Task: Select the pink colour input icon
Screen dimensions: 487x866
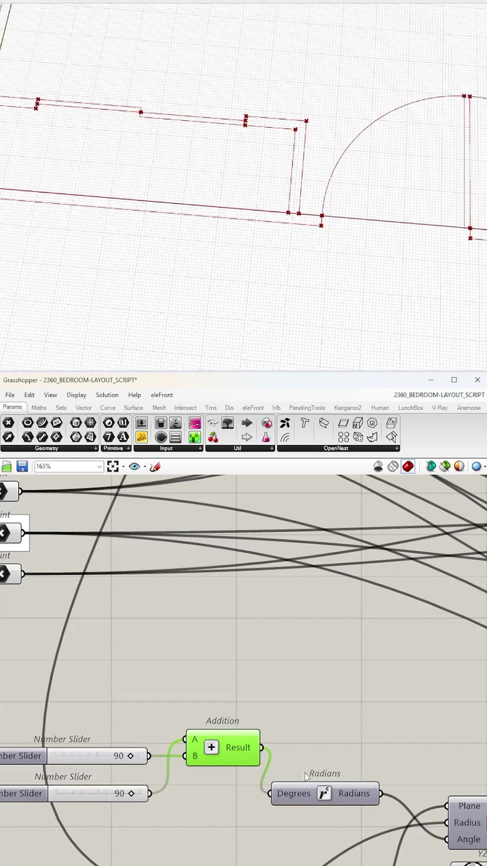Action: (x=195, y=423)
